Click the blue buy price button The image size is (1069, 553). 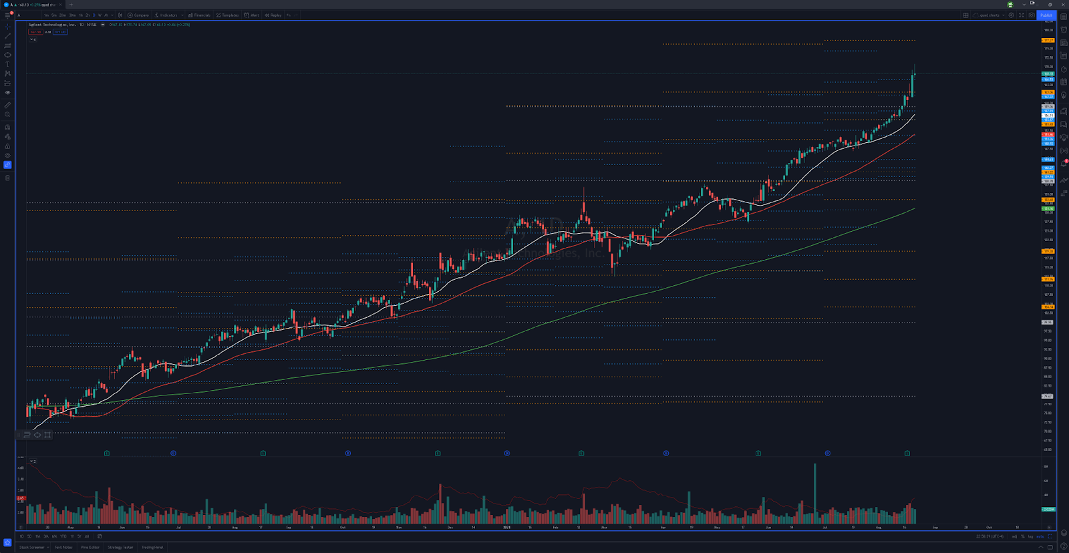pyautogui.click(x=60, y=32)
